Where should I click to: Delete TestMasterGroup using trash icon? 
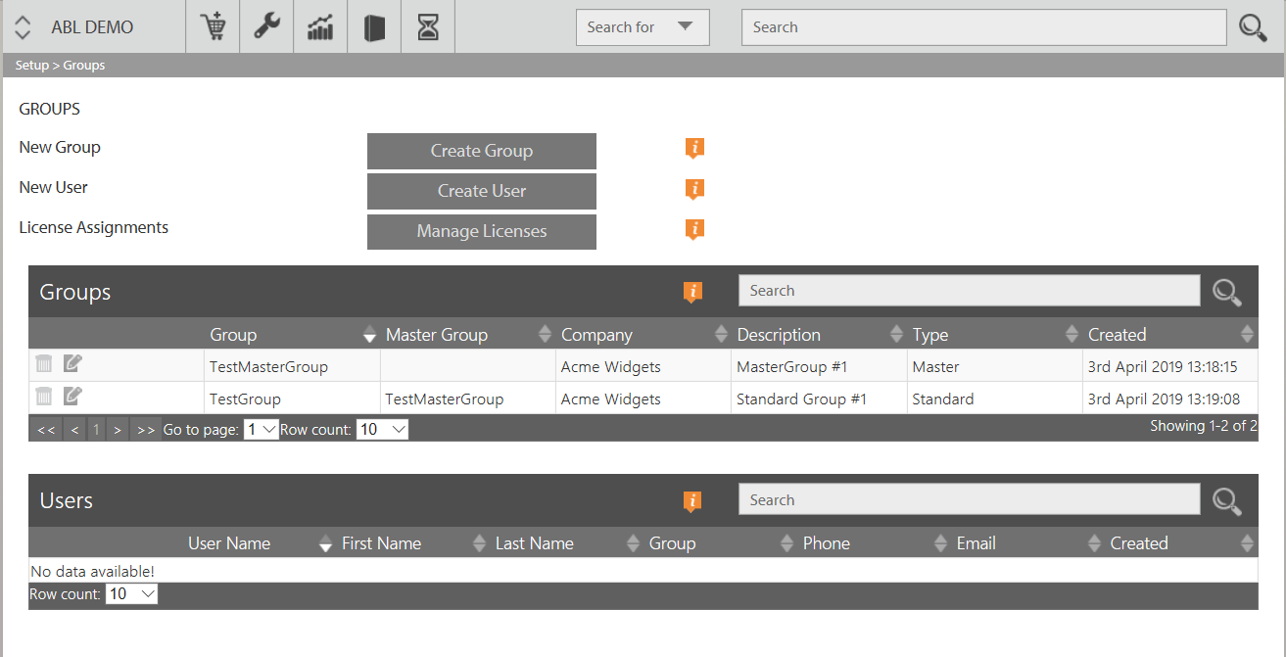pyautogui.click(x=44, y=364)
